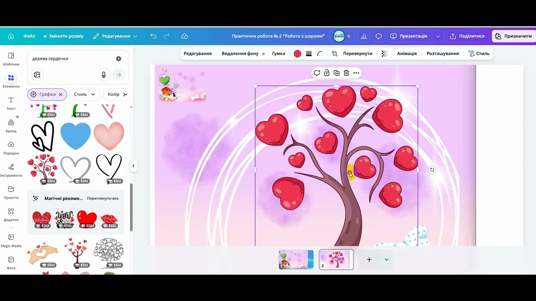Screen dimensions: 536x301
Task: Expand page options chevron beside add page
Action: 387,260
